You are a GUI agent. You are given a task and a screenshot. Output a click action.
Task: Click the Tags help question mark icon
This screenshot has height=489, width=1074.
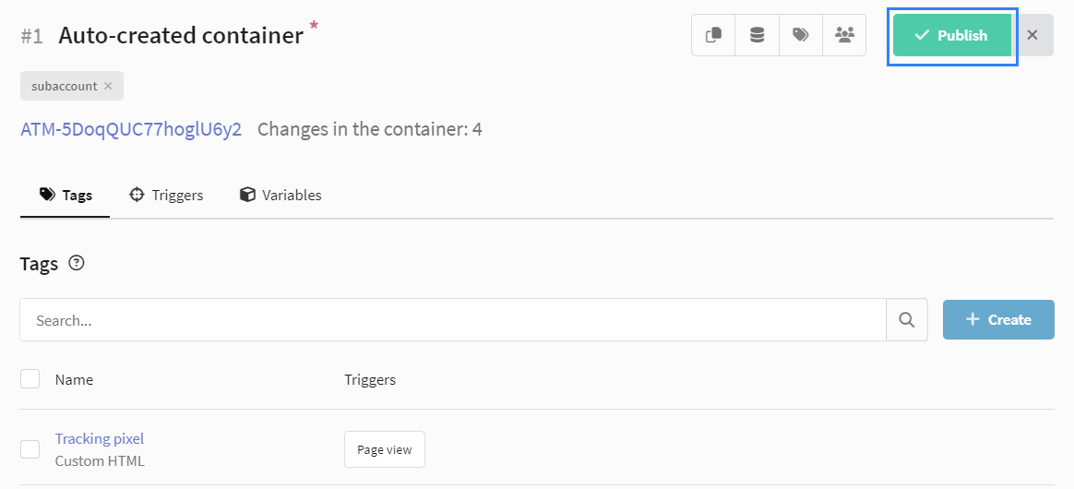(x=77, y=263)
